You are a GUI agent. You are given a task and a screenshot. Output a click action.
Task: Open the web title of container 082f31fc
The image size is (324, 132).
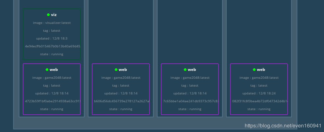pos(261,70)
